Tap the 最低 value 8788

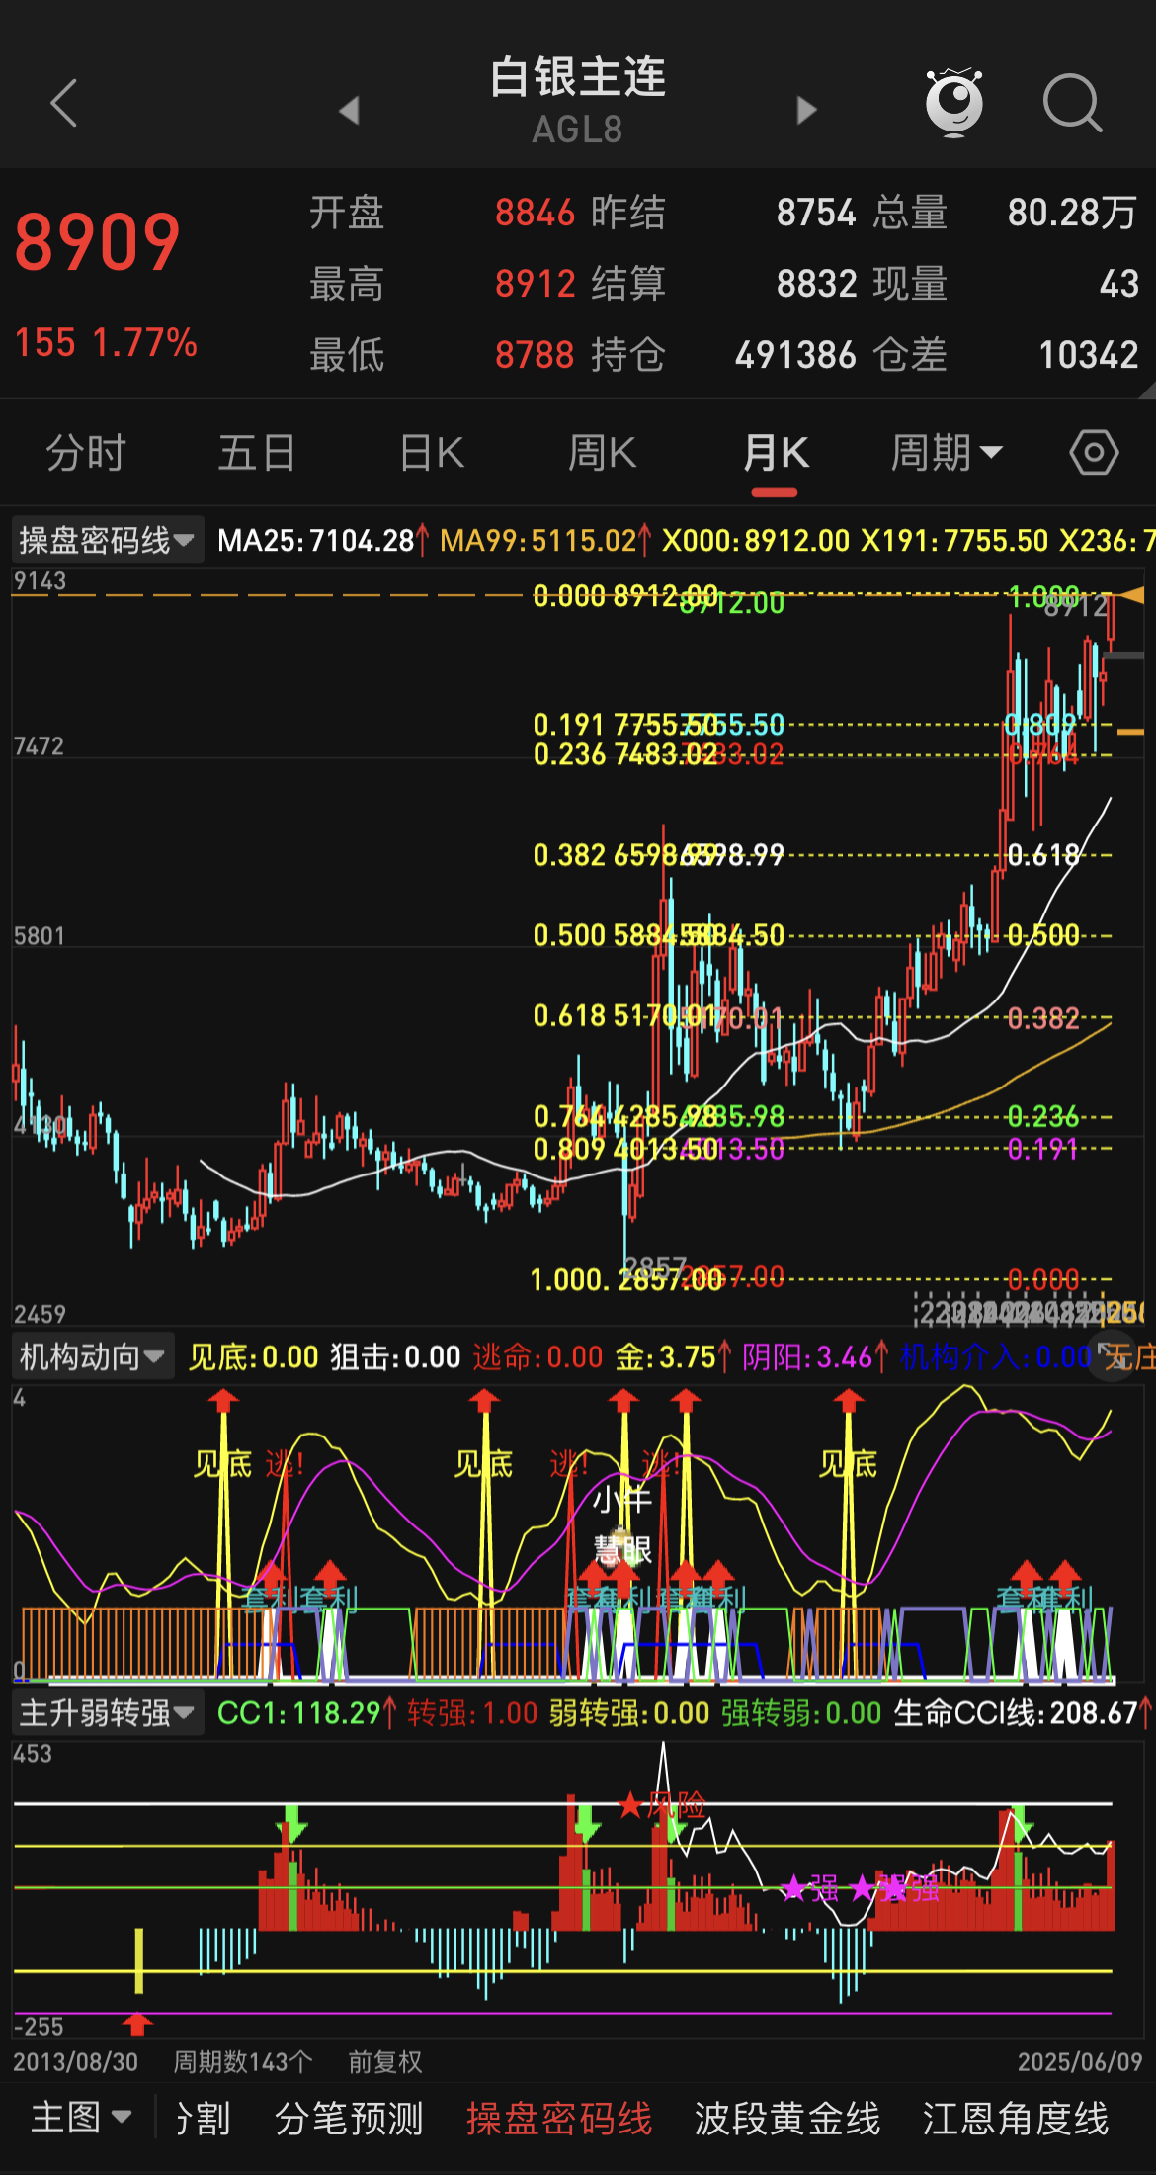pos(535,355)
